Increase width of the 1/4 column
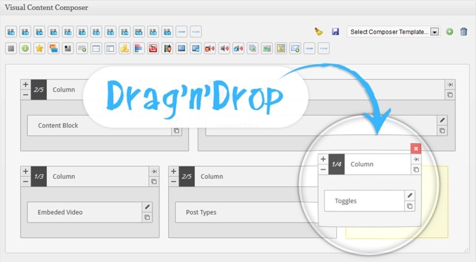476x262 pixels. tap(323, 159)
